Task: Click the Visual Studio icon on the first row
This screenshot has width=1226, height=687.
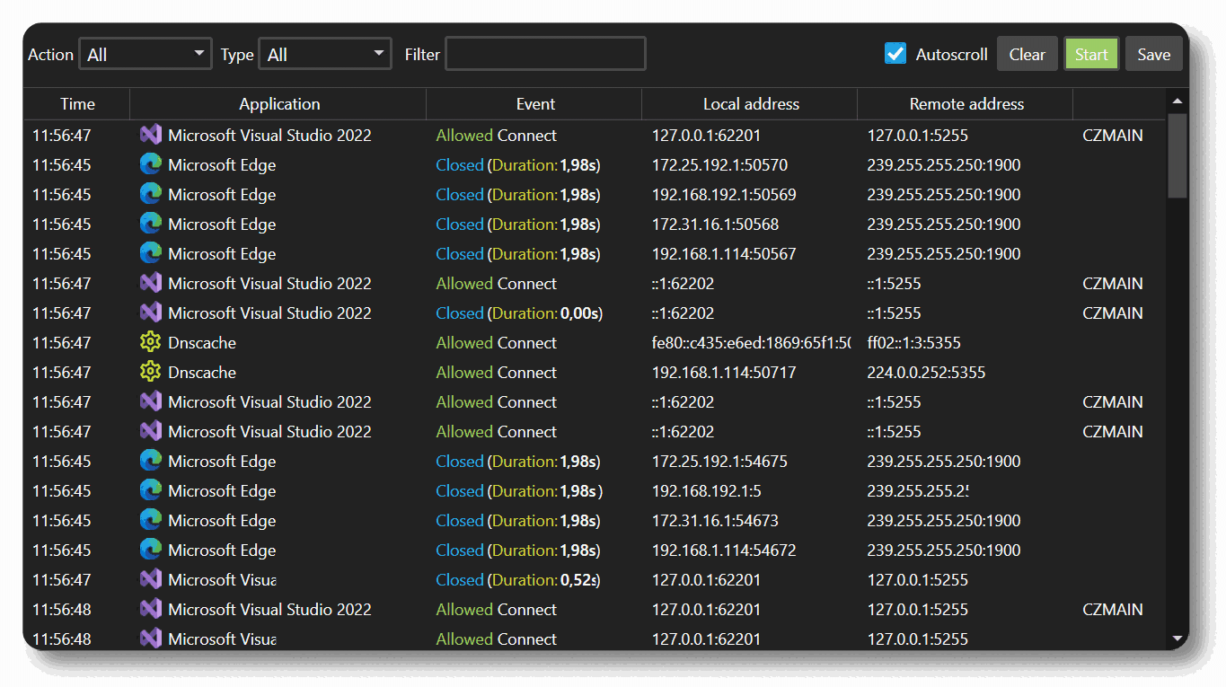Action: pos(151,135)
